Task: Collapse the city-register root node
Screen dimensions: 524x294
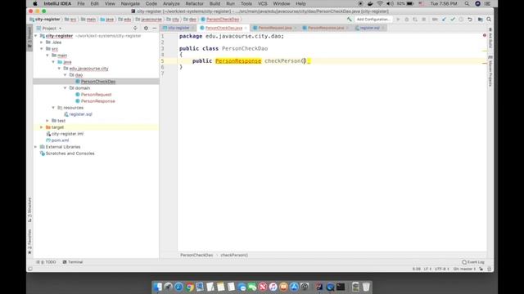Action: [x=36, y=36]
